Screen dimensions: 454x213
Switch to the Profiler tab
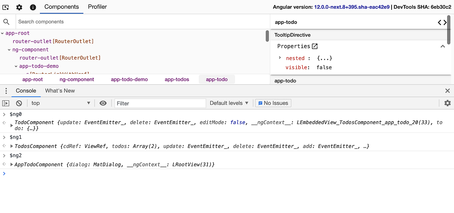pos(97,7)
